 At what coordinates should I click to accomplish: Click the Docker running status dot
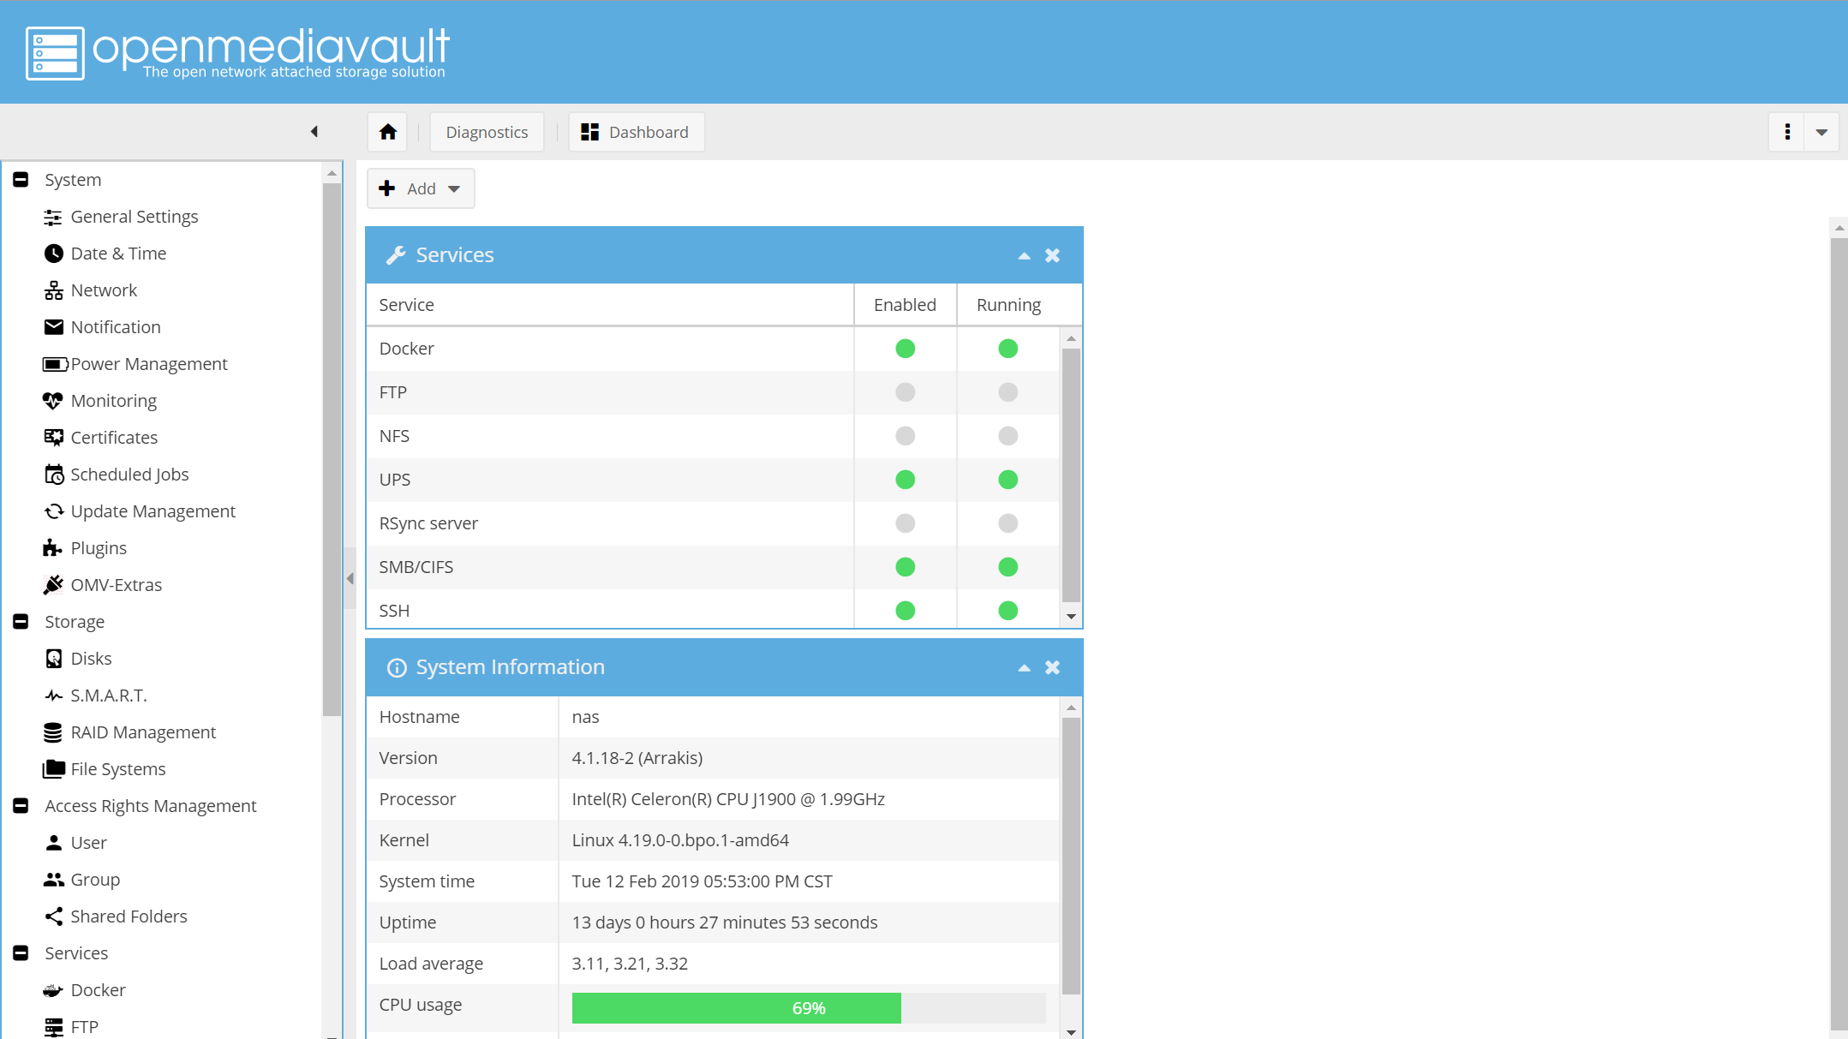1008,349
